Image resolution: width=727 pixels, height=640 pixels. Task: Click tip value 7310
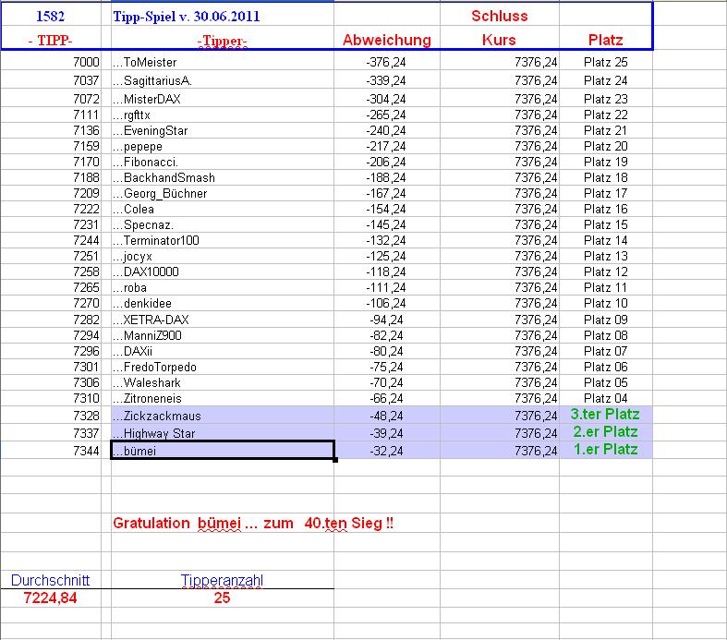(x=86, y=399)
